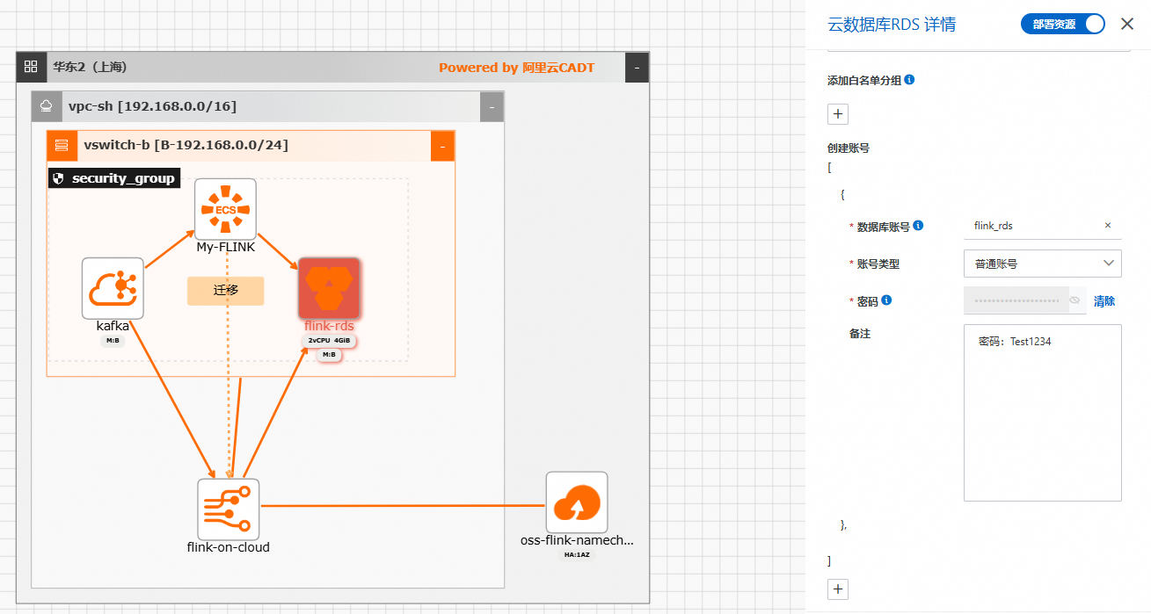This screenshot has height=614, width=1151.
Task: Select the oss-flink OSS bucket icon
Action: pos(577,502)
